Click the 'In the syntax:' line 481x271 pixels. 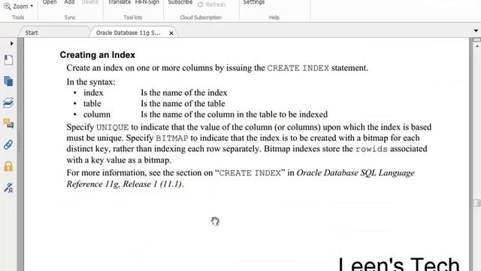click(91, 82)
